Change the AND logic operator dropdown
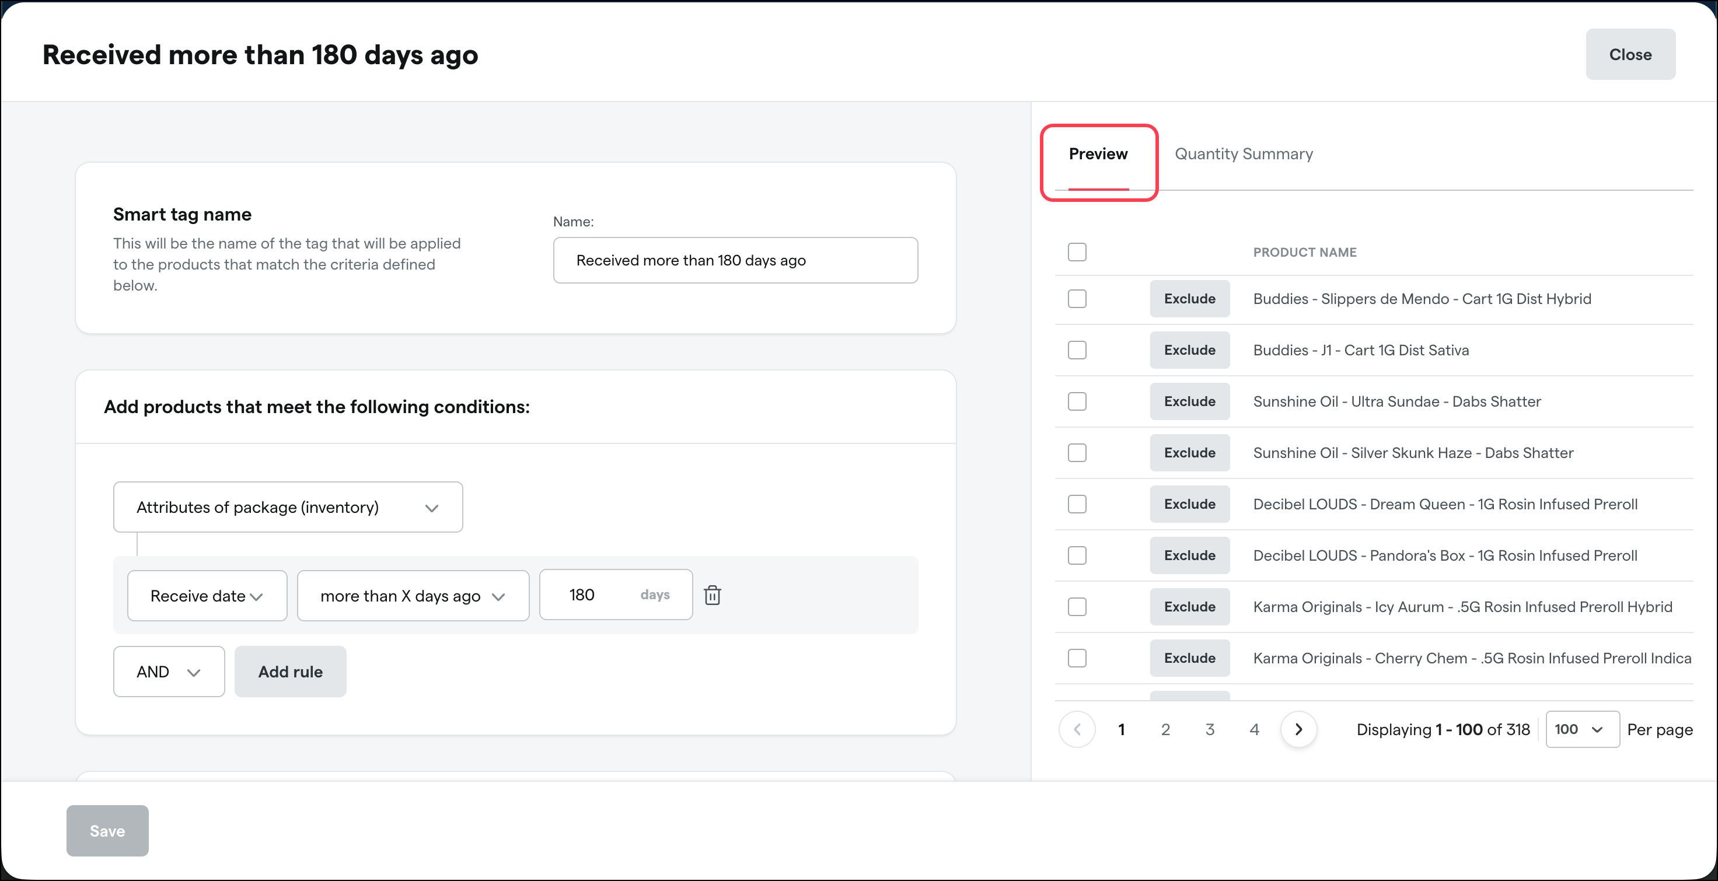The height and width of the screenshot is (881, 1718). coord(169,672)
